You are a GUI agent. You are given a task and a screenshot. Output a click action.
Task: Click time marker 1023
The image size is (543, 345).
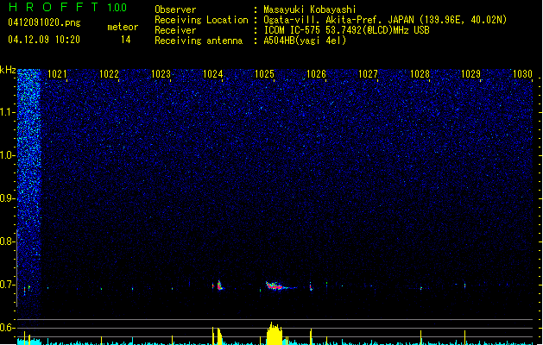click(161, 73)
